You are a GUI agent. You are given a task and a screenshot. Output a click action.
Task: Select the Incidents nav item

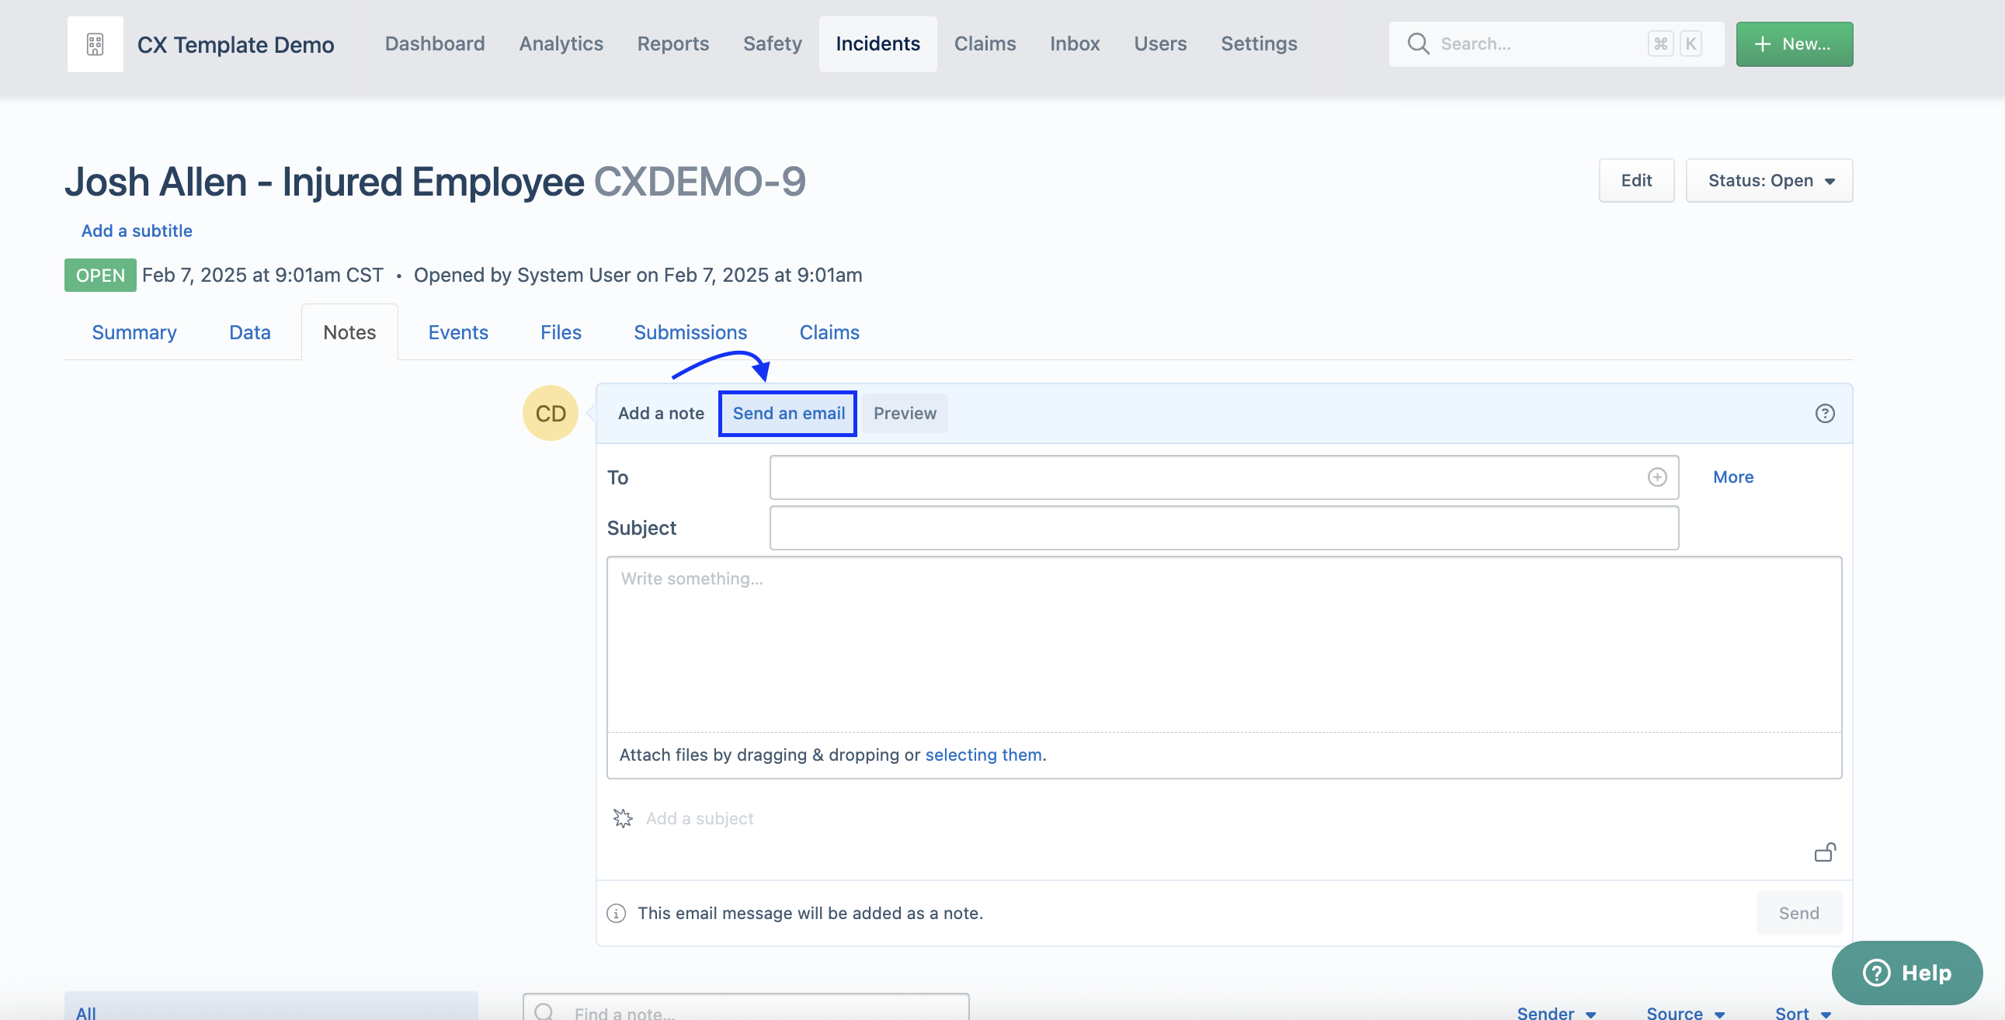point(878,43)
